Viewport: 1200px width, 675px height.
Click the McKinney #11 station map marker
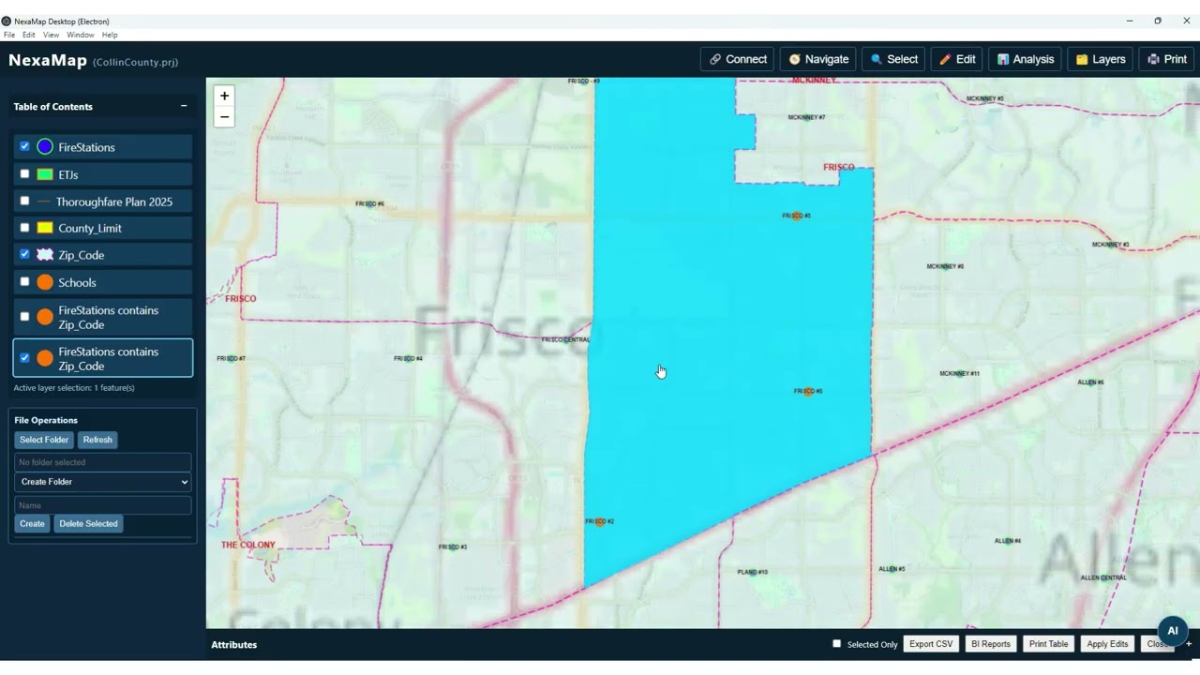tap(960, 373)
